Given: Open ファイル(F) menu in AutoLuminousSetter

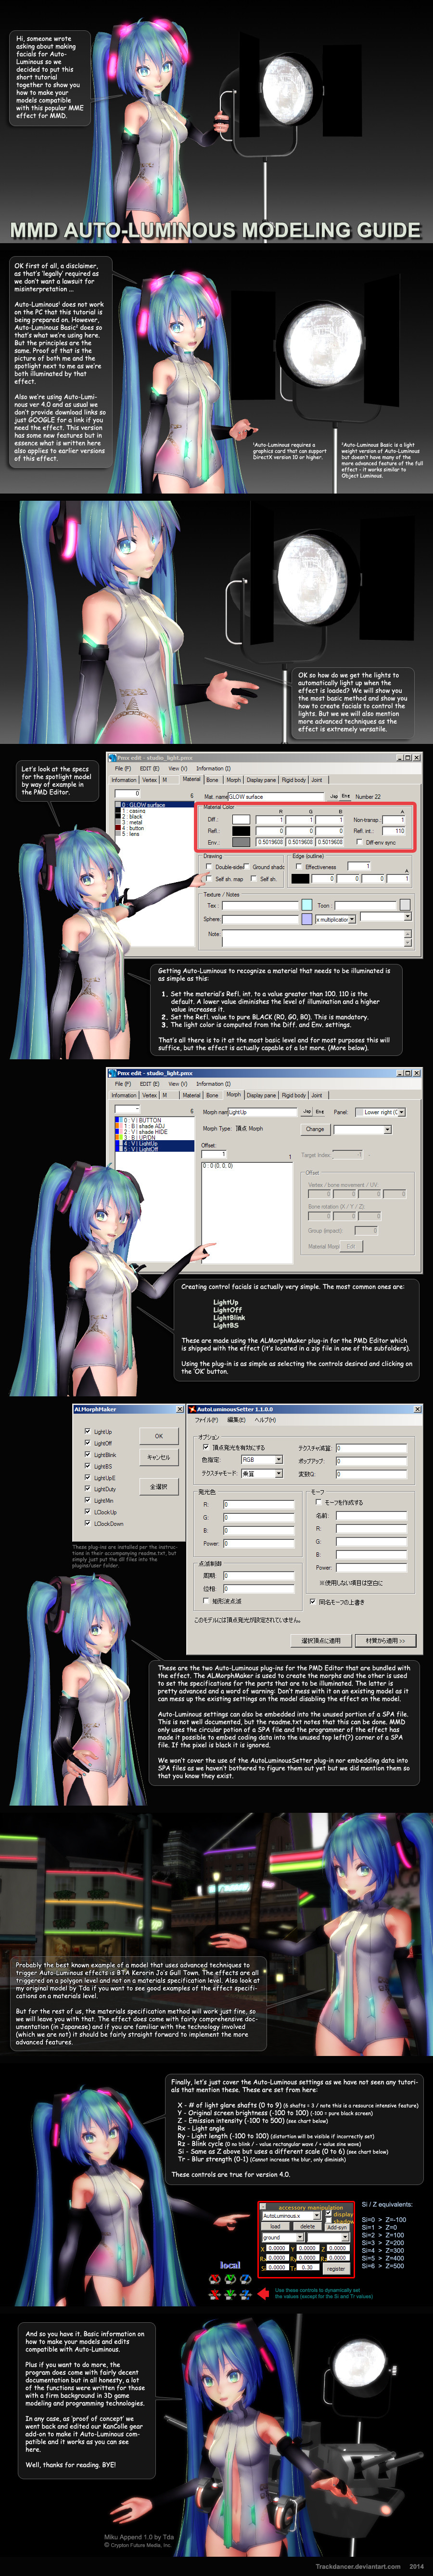Looking at the screenshot, I should pyautogui.click(x=206, y=1420).
